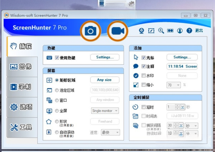This screenshot has height=152, width=215.
Task: Open the Single monitor dropdown
Action: click(x=105, y=111)
